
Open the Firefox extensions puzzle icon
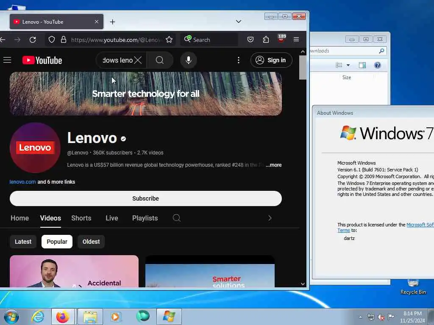266,39
